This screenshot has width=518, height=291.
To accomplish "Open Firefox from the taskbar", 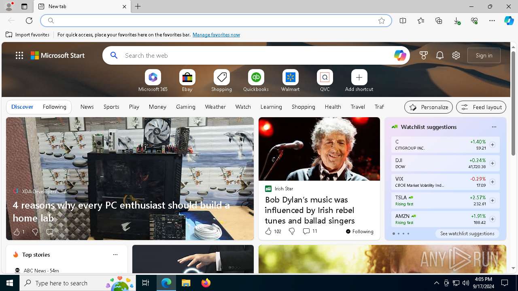I will (x=206, y=283).
